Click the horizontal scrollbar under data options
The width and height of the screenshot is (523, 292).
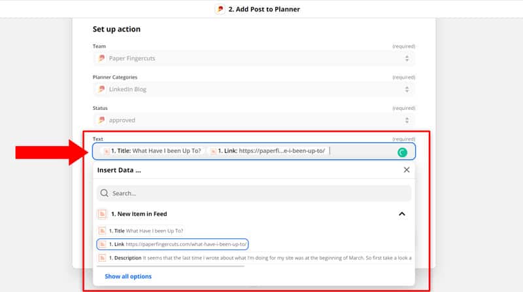coord(171,266)
